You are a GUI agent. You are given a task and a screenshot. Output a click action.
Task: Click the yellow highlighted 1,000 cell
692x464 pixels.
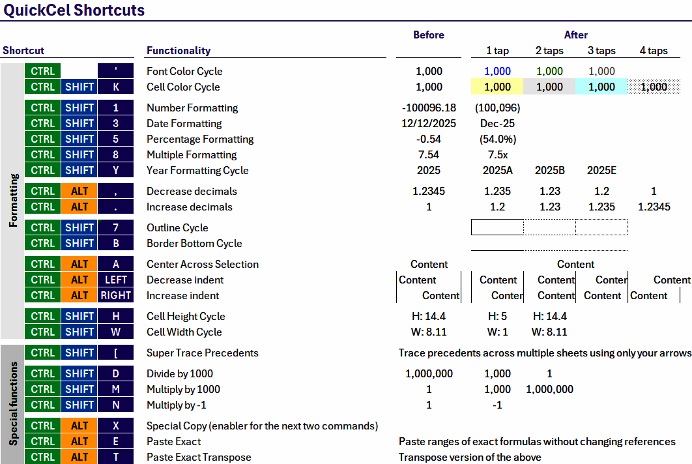pos(497,87)
